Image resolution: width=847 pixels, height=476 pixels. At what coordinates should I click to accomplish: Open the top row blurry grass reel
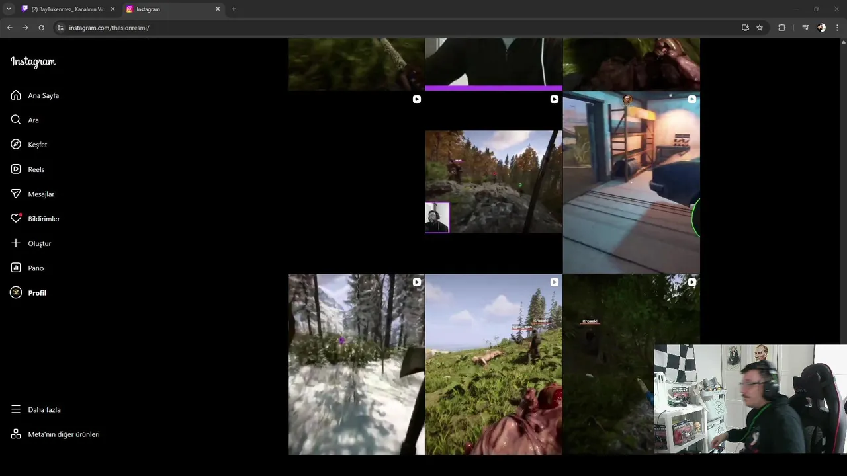(356, 64)
